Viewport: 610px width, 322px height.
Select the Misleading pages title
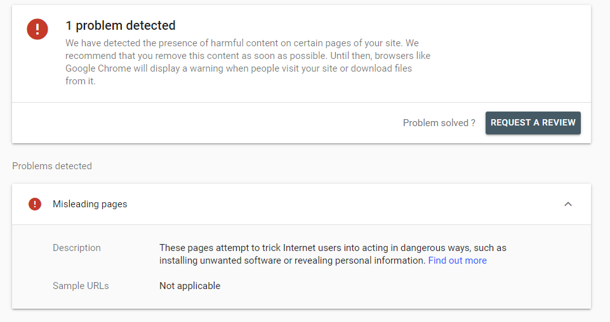tap(90, 204)
